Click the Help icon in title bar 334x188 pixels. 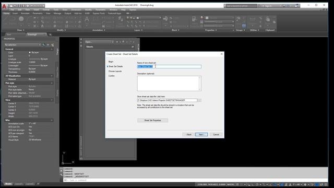[296, 6]
